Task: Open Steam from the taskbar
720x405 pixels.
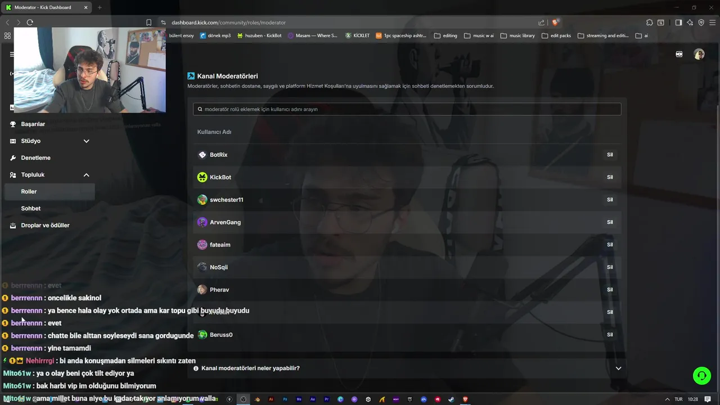Action: (451, 399)
